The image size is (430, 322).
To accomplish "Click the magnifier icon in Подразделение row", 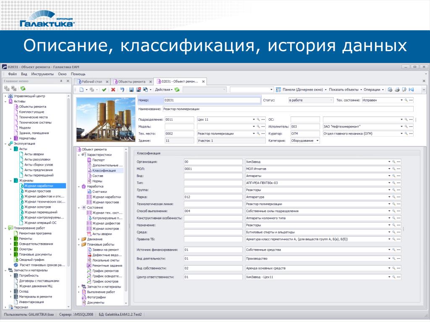I will pos(258,119).
